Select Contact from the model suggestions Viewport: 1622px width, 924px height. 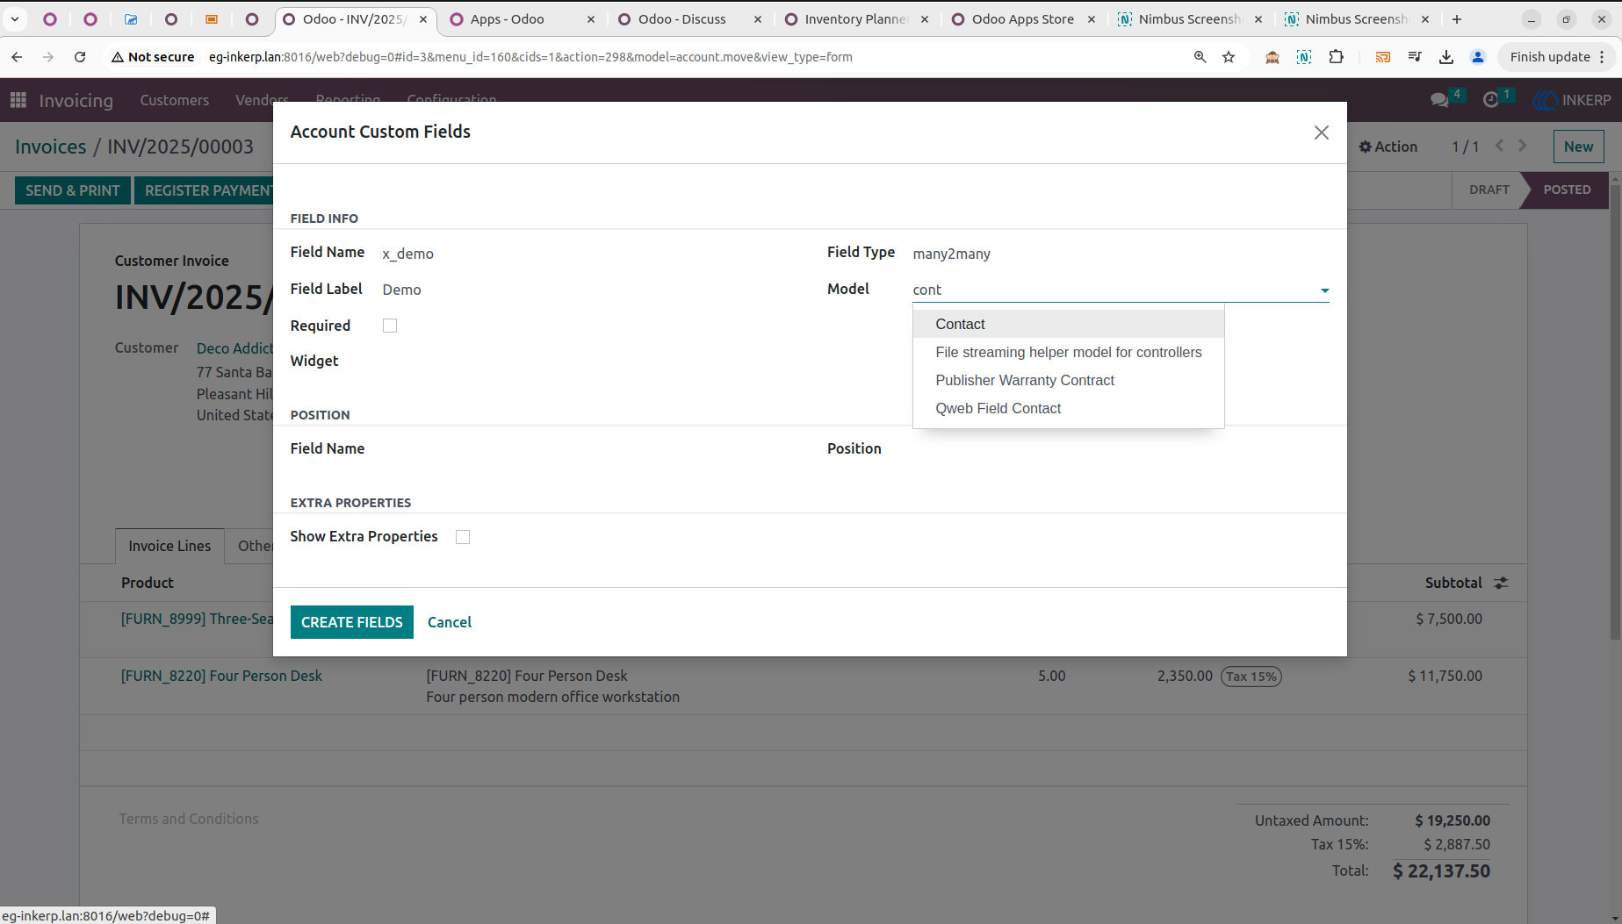click(x=1069, y=324)
